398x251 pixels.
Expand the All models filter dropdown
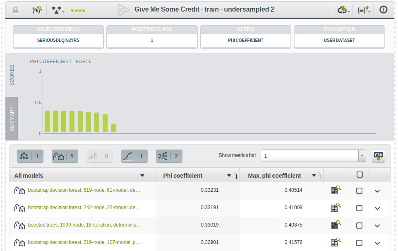[142, 176]
